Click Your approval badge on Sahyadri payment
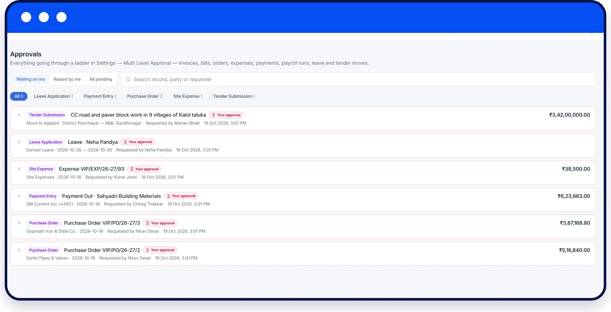Image resolution: width=611 pixels, height=312 pixels. [181, 196]
